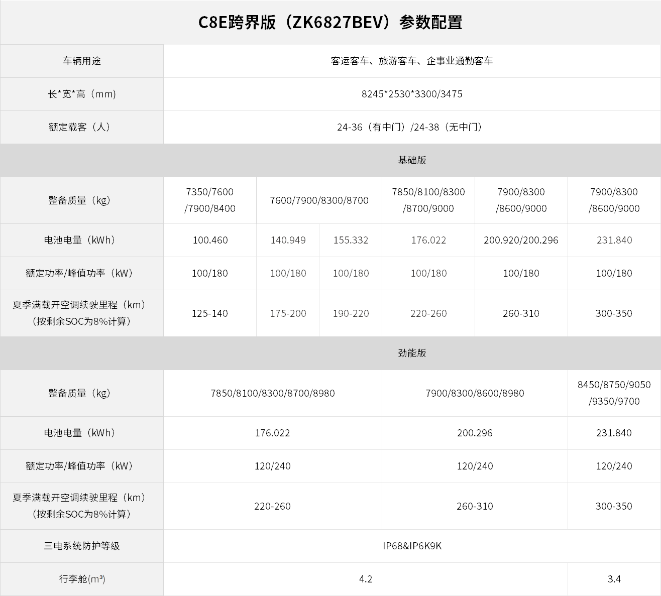Select the 7600/7900/8300/8700 curb weight cell
Image resolution: width=661 pixels, height=596 pixels.
tap(319, 200)
